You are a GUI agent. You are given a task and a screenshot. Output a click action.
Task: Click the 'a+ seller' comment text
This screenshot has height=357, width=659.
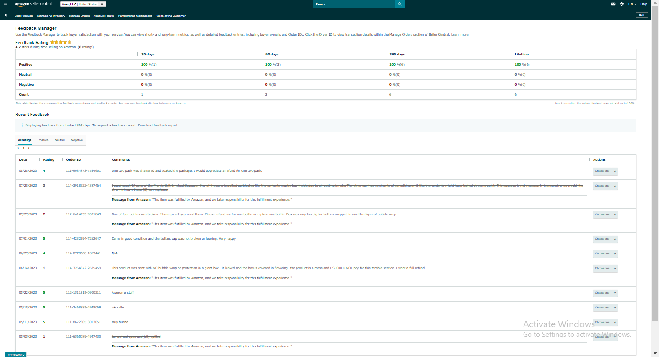(x=119, y=308)
